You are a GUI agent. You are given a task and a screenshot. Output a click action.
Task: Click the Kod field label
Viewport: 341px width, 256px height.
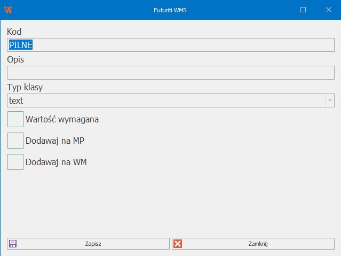pyautogui.click(x=14, y=32)
